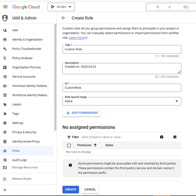Viewport: 196px width, 196px height.
Task: Open the hamburger navigation menu
Action: click(x=5, y=7)
